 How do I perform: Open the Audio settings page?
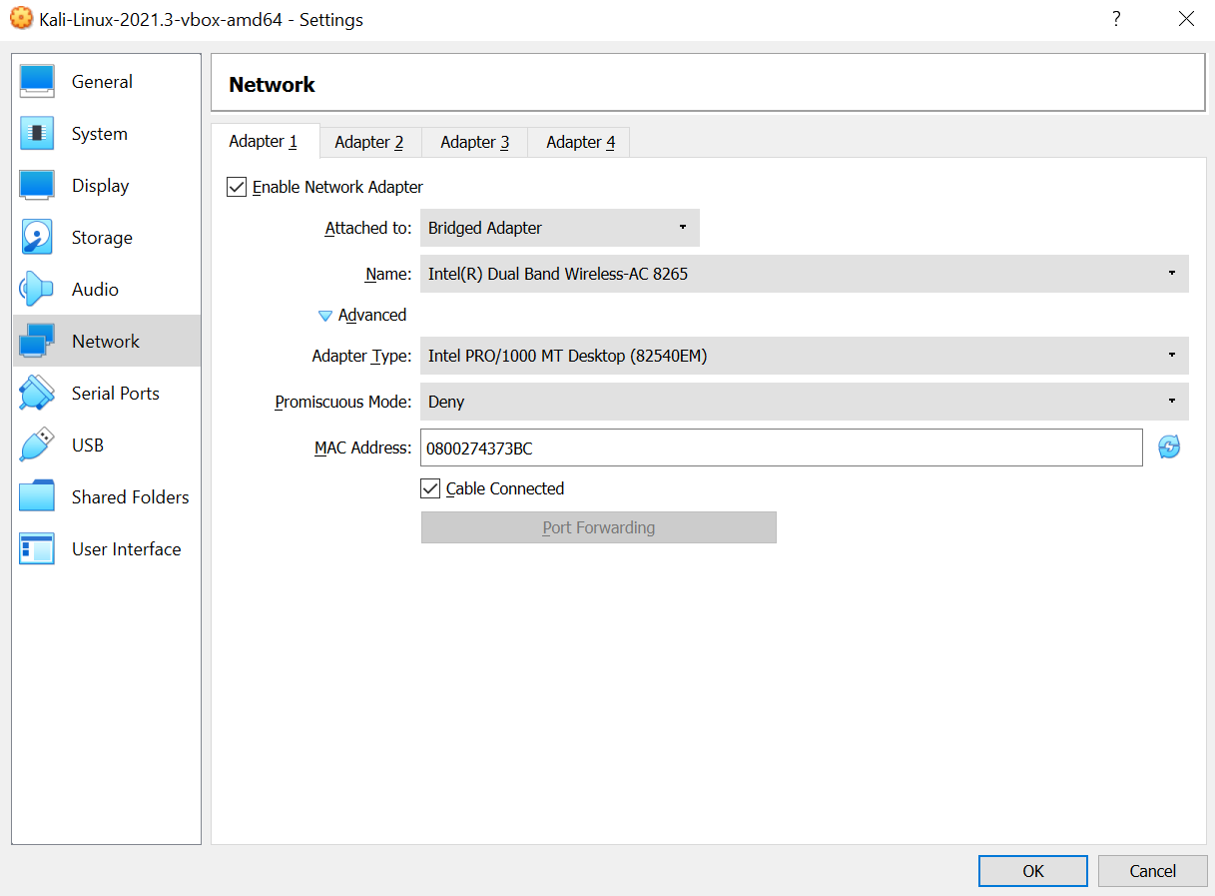pyautogui.click(x=95, y=289)
